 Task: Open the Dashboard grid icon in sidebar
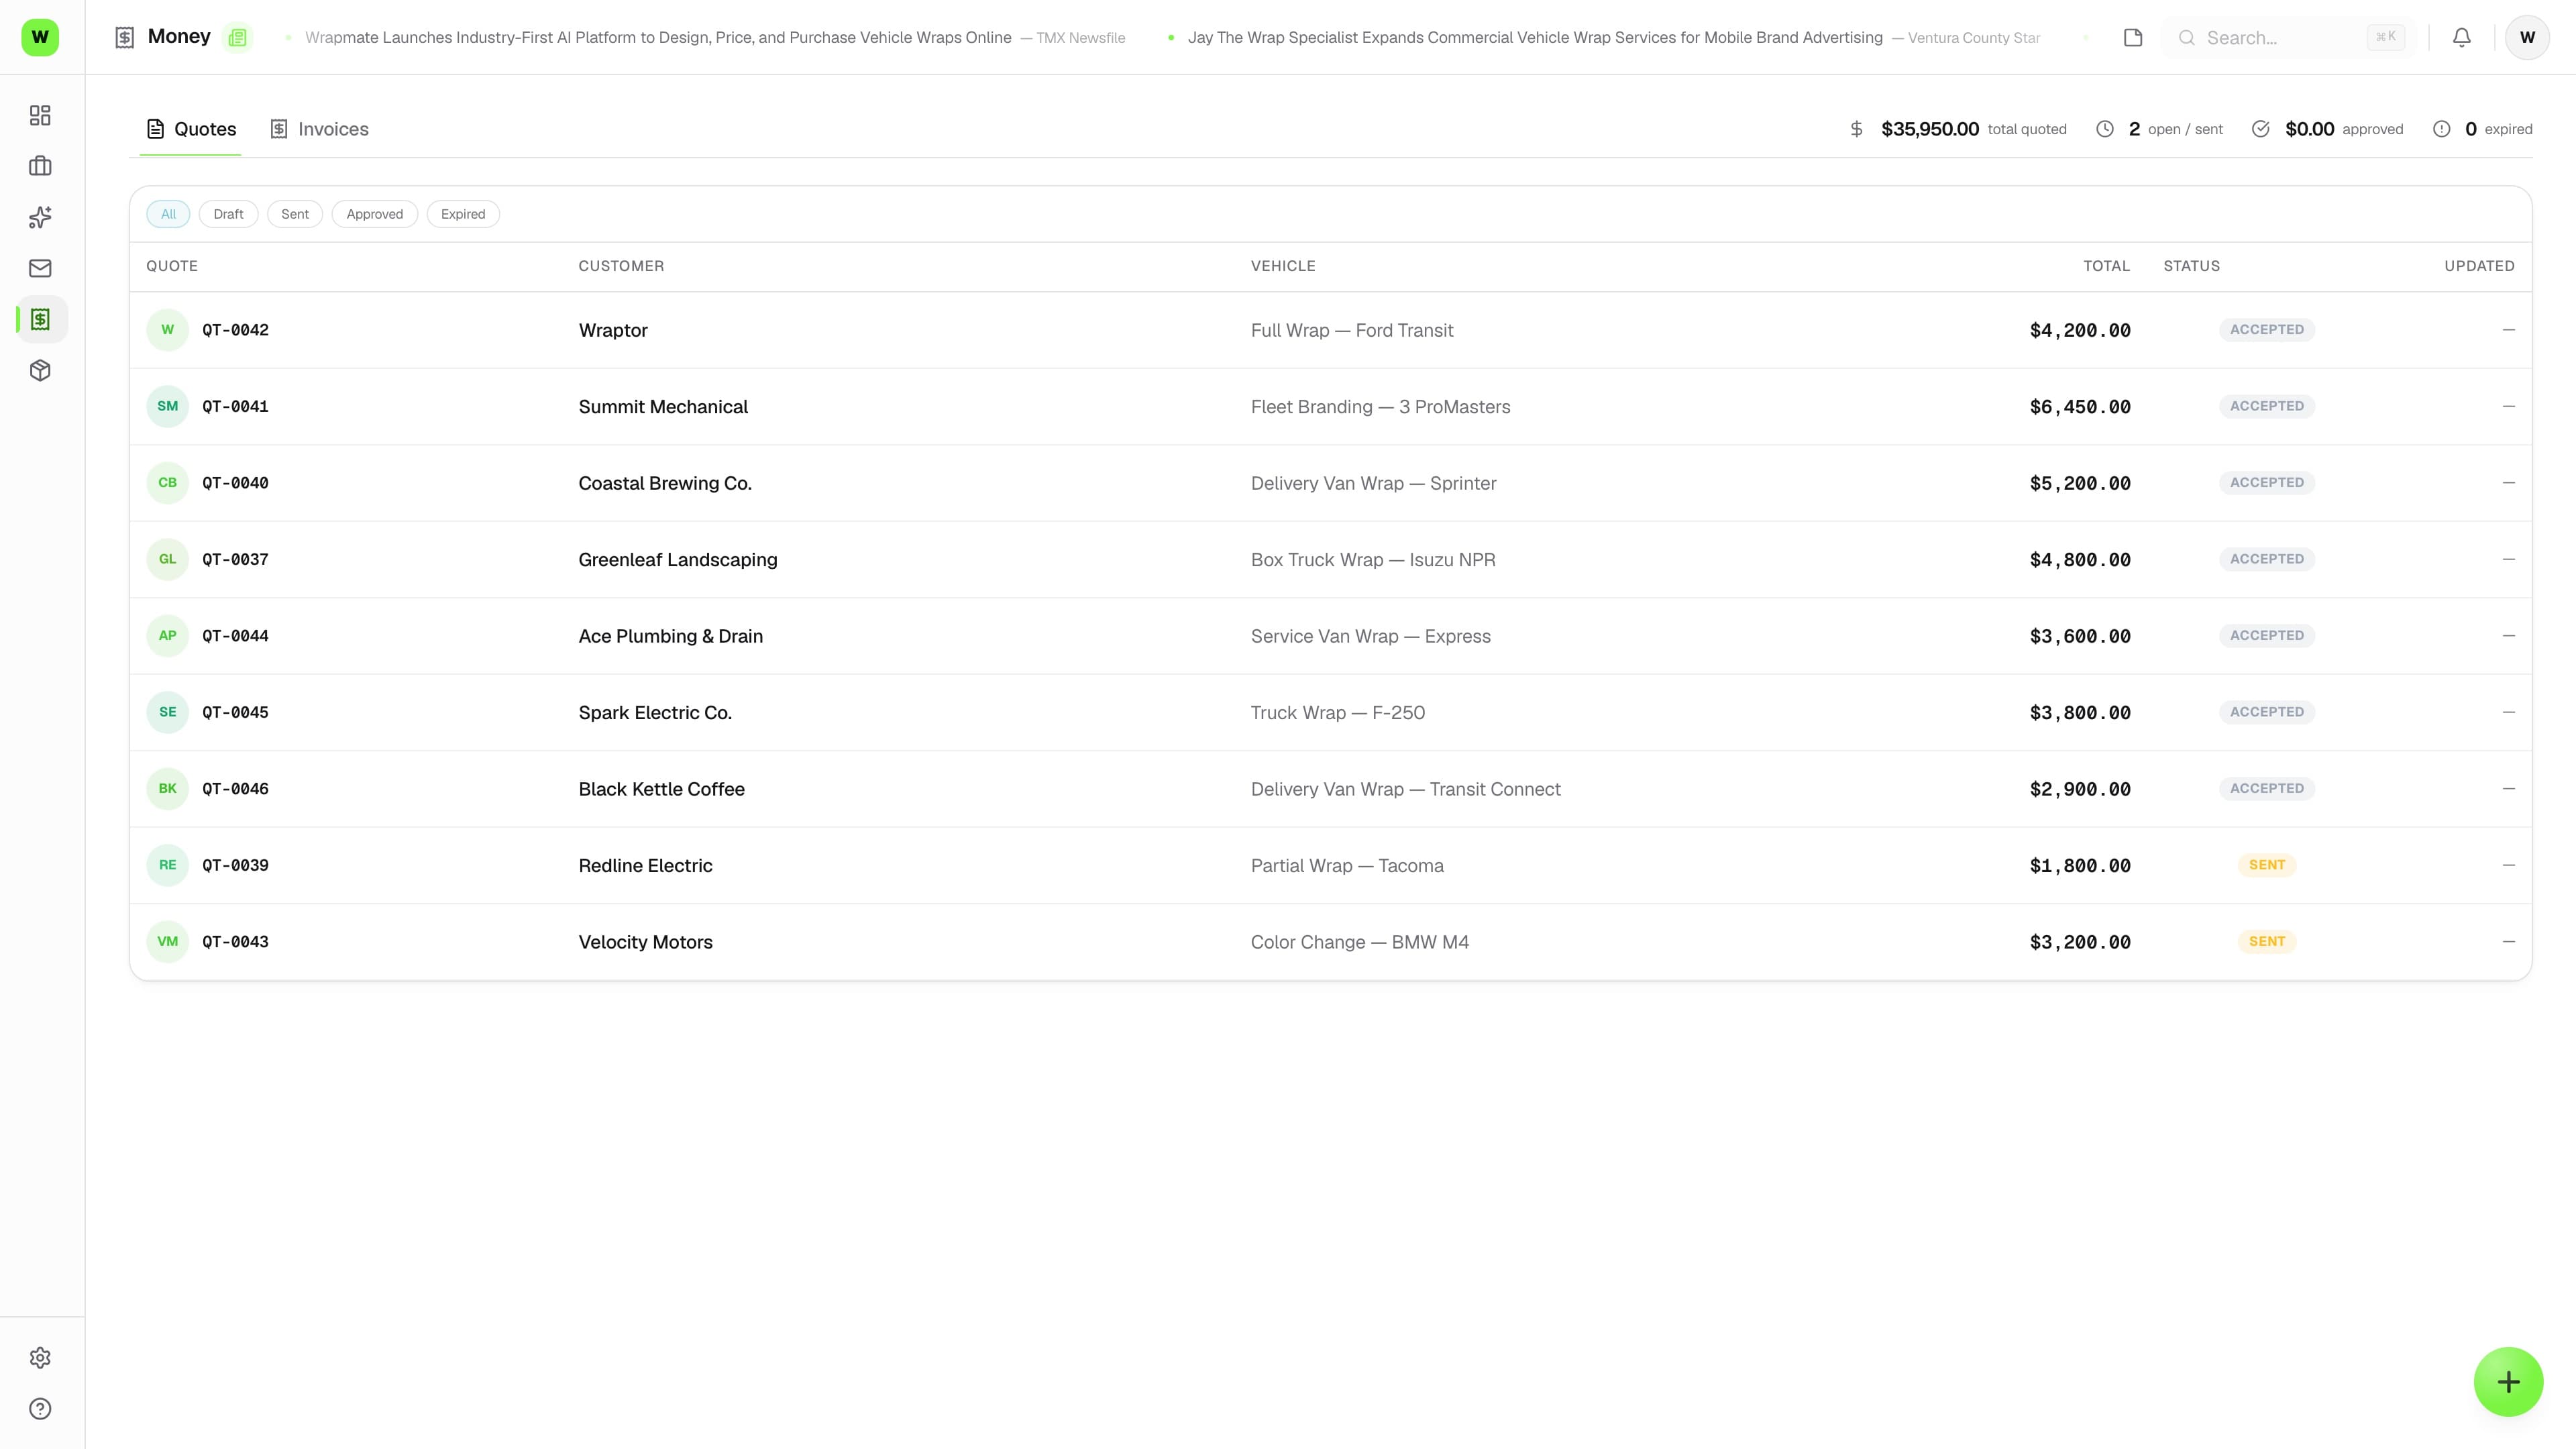click(40, 115)
